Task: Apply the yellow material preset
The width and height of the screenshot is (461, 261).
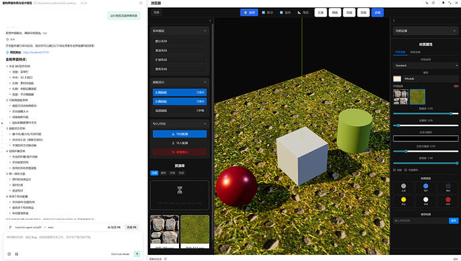Action: point(404,201)
